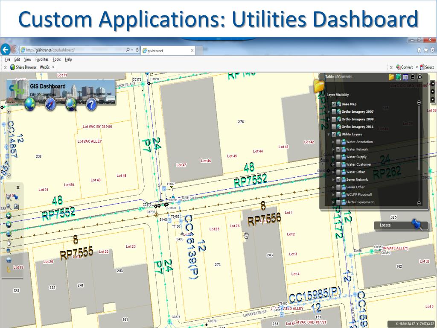
Task: Click the green layers icon in Table of Contents header
Action: point(398,77)
